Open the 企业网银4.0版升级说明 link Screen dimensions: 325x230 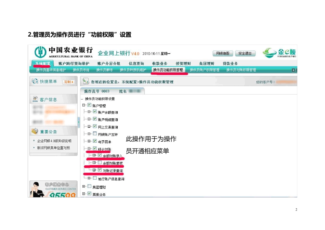point(54,141)
